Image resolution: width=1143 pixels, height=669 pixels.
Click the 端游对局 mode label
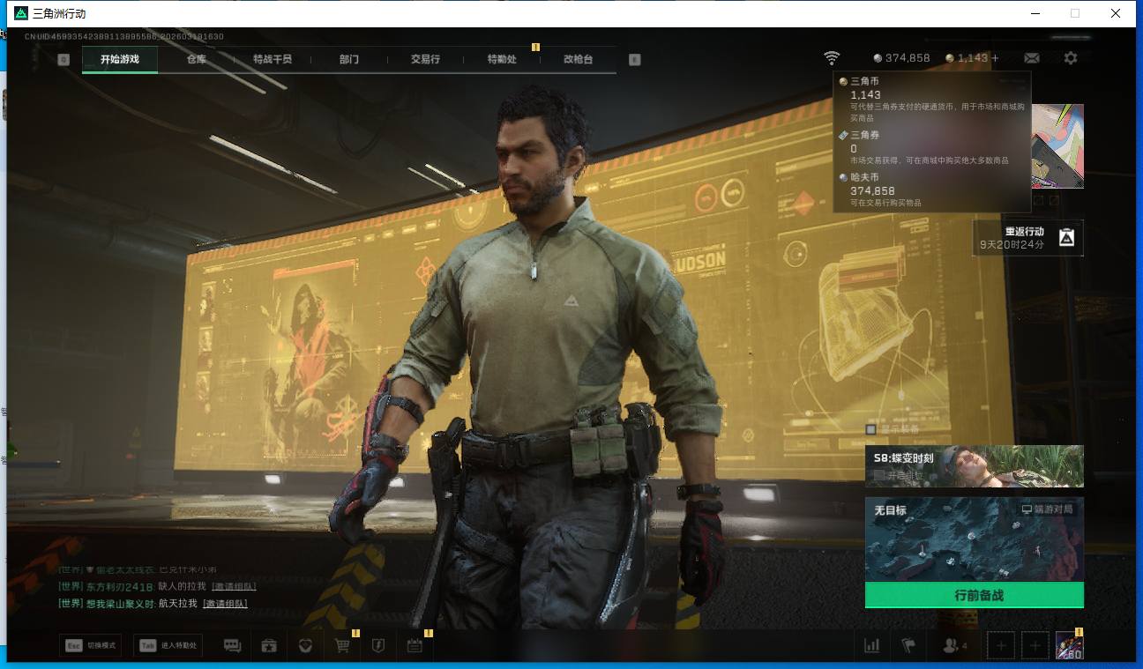1048,509
